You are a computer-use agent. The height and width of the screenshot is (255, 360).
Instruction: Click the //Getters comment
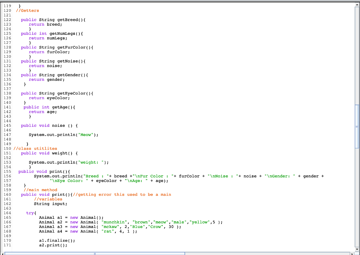pos(27,11)
